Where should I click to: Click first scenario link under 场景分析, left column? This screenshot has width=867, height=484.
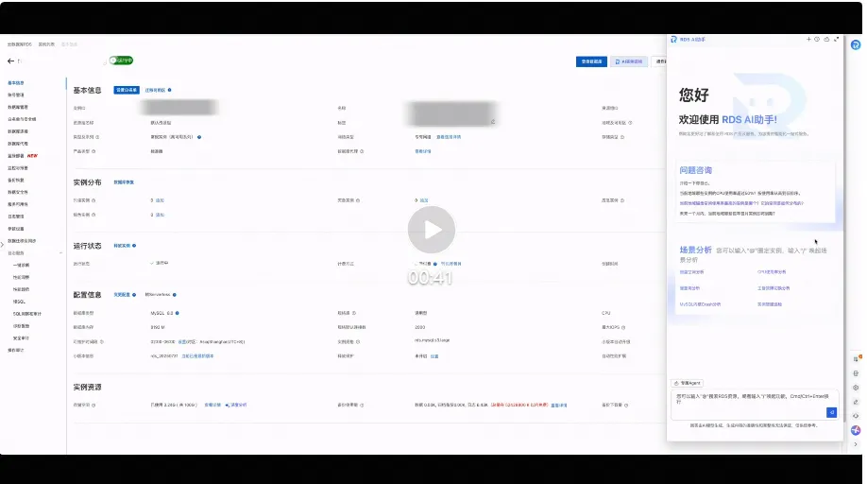pyautogui.click(x=691, y=272)
